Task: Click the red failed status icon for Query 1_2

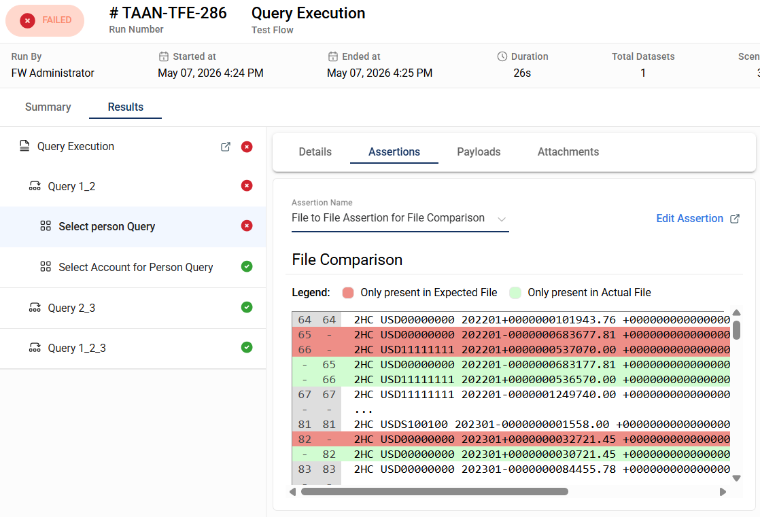Action: (x=247, y=186)
